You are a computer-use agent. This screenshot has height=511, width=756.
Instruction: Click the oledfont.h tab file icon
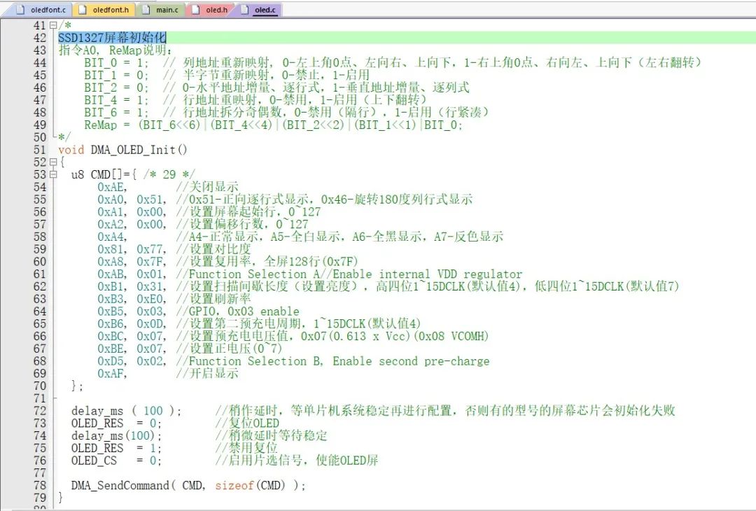[83, 10]
